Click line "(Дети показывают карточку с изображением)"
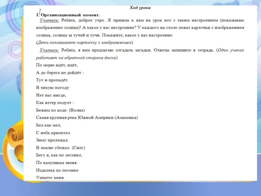 pos(84,43)
